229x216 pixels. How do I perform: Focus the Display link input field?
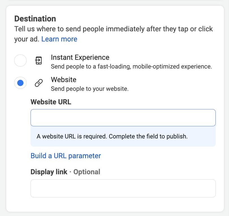[123, 188]
